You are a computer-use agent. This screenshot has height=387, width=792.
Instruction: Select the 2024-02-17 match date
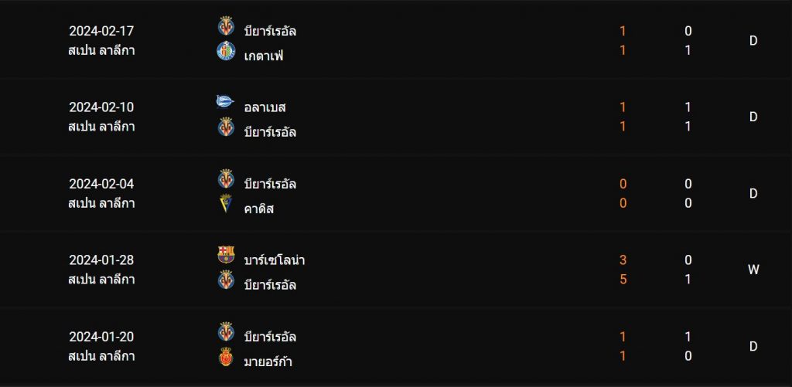(101, 31)
